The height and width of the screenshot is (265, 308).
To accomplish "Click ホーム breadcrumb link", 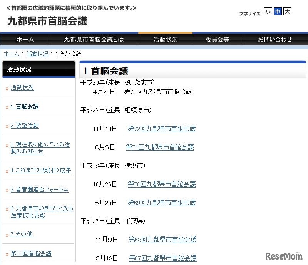I will (12, 54).
